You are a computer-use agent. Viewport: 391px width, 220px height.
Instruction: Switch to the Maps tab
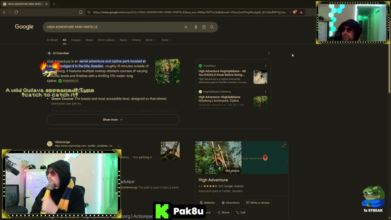click(89, 40)
